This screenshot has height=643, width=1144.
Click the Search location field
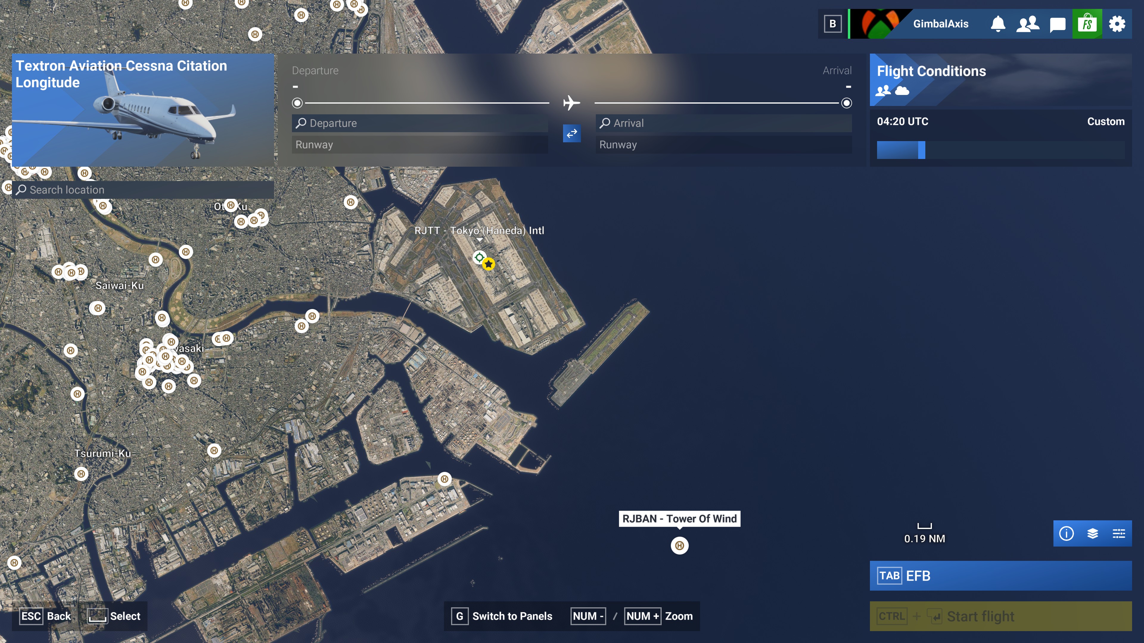143,190
